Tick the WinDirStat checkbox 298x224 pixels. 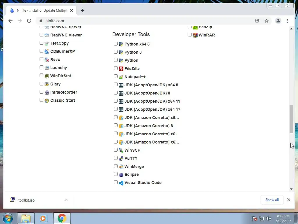point(41,76)
